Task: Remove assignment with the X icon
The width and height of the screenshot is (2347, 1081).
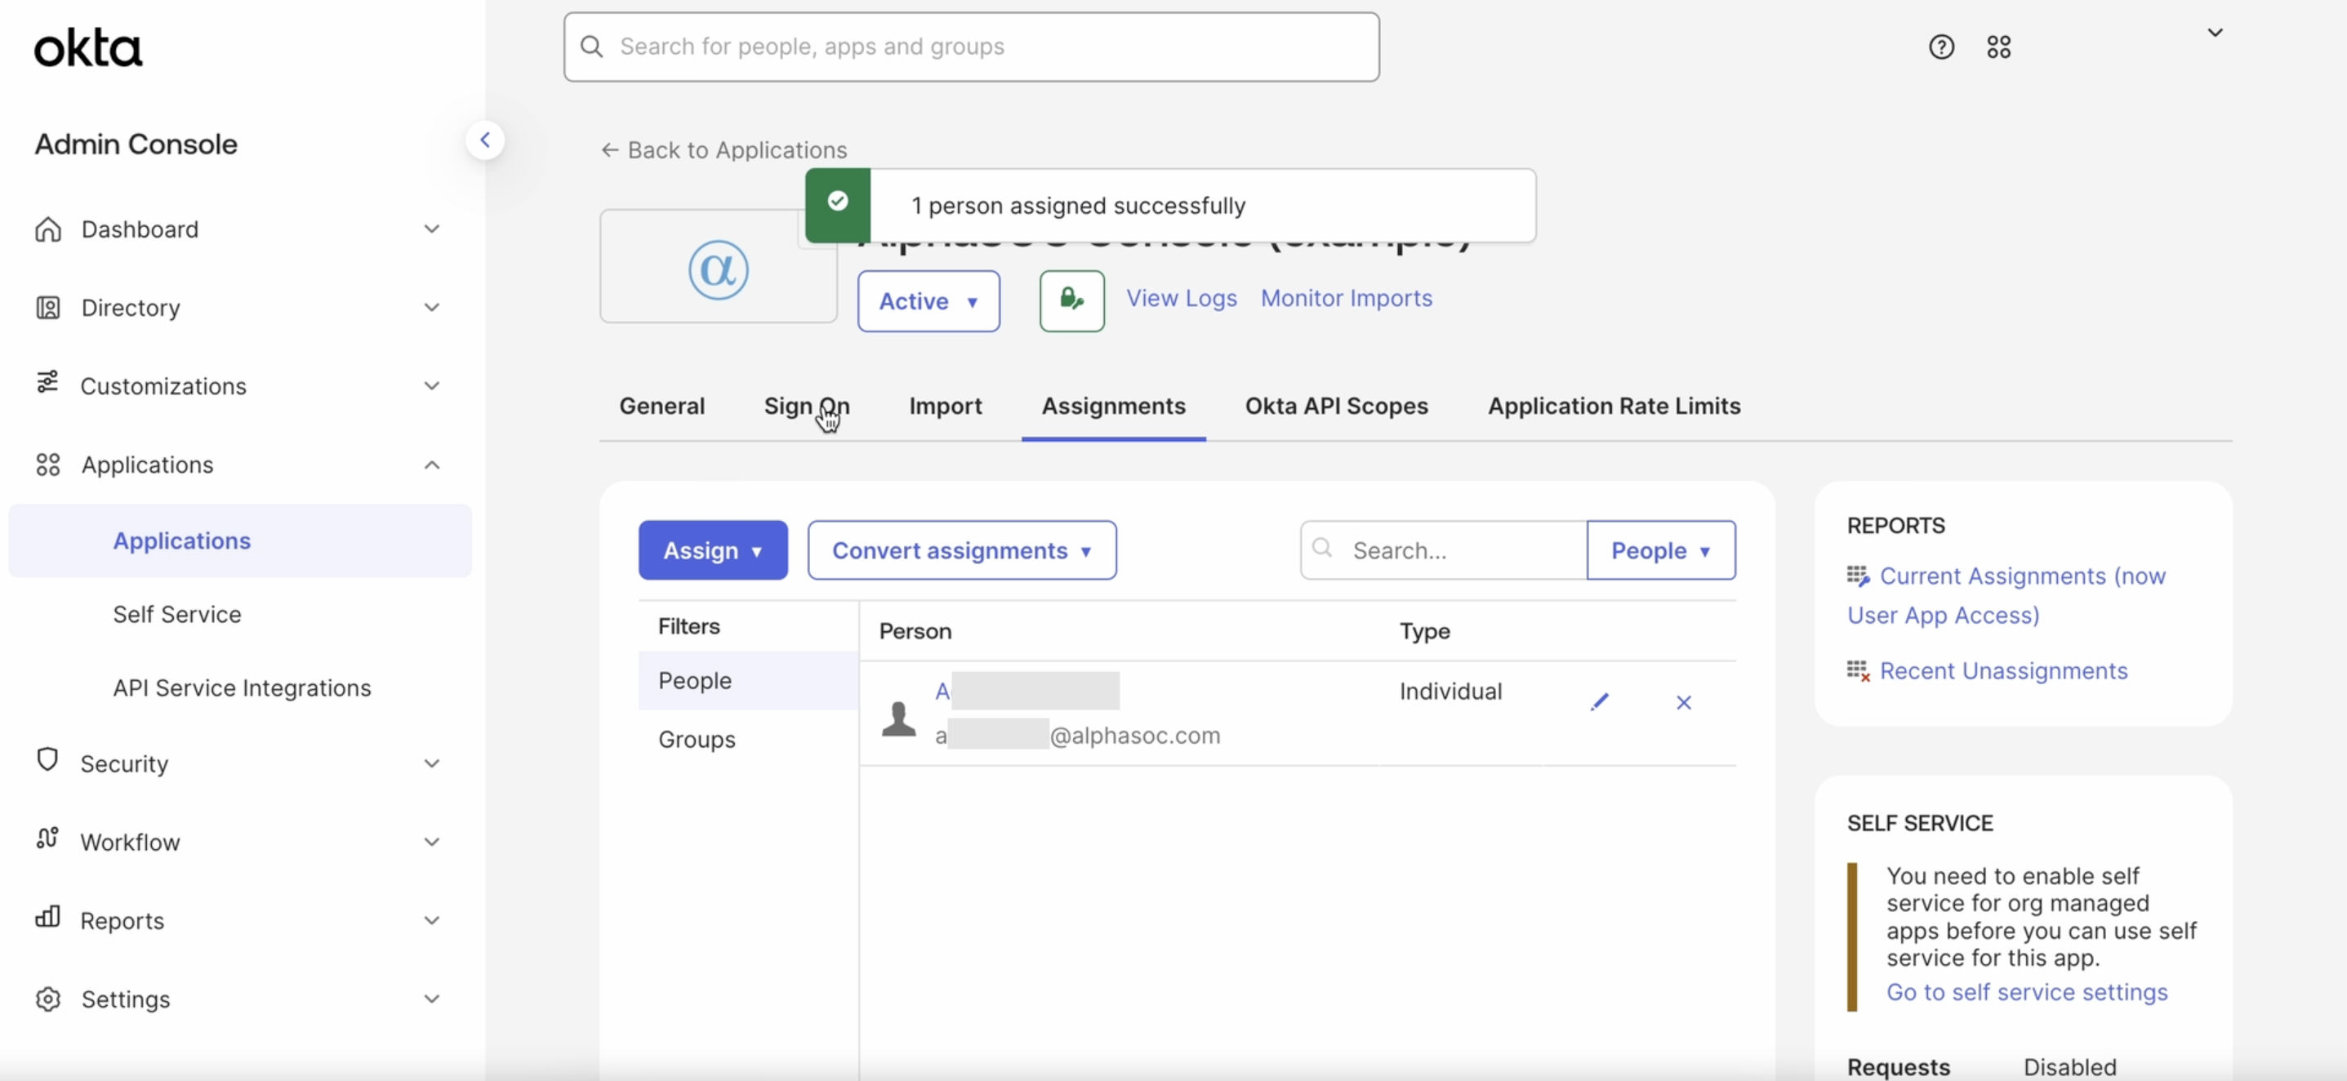Action: pyautogui.click(x=1683, y=702)
